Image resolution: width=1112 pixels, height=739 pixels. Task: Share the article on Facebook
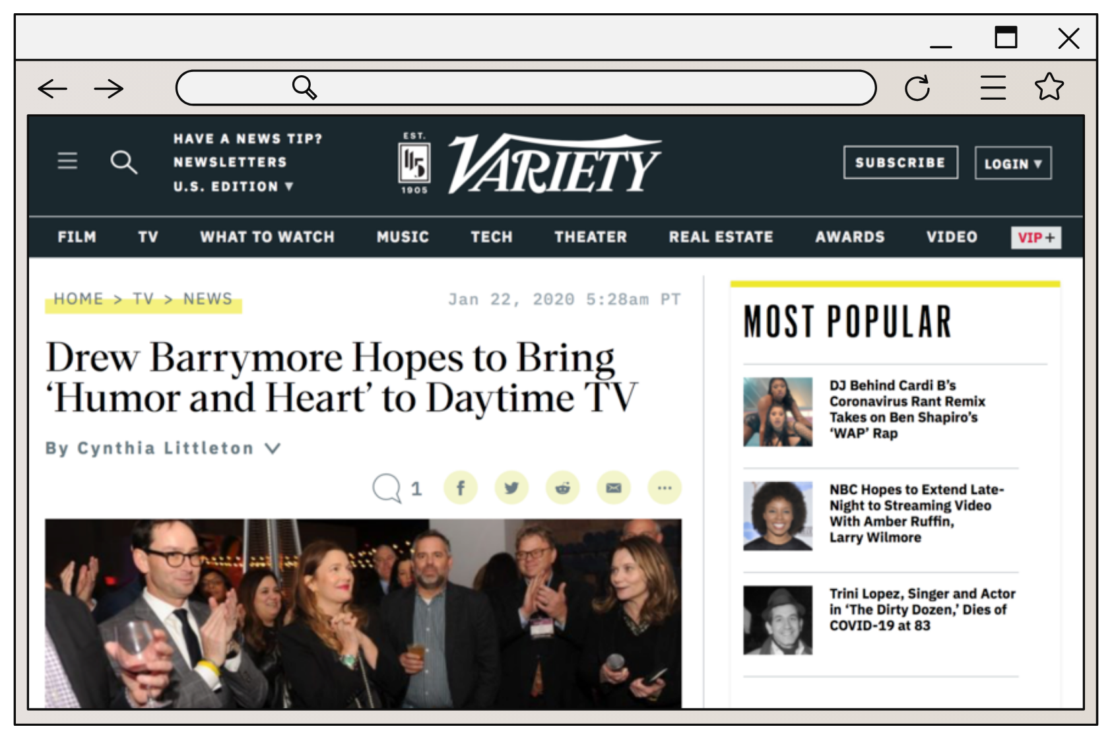(x=461, y=488)
